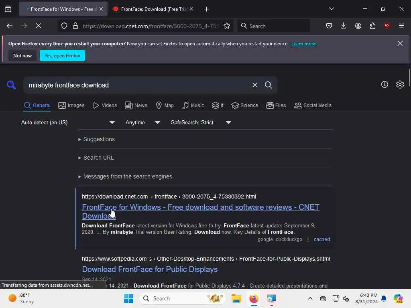The height and width of the screenshot is (308, 411).
Task: Click the Firefox address bar URL
Action: click(150, 26)
